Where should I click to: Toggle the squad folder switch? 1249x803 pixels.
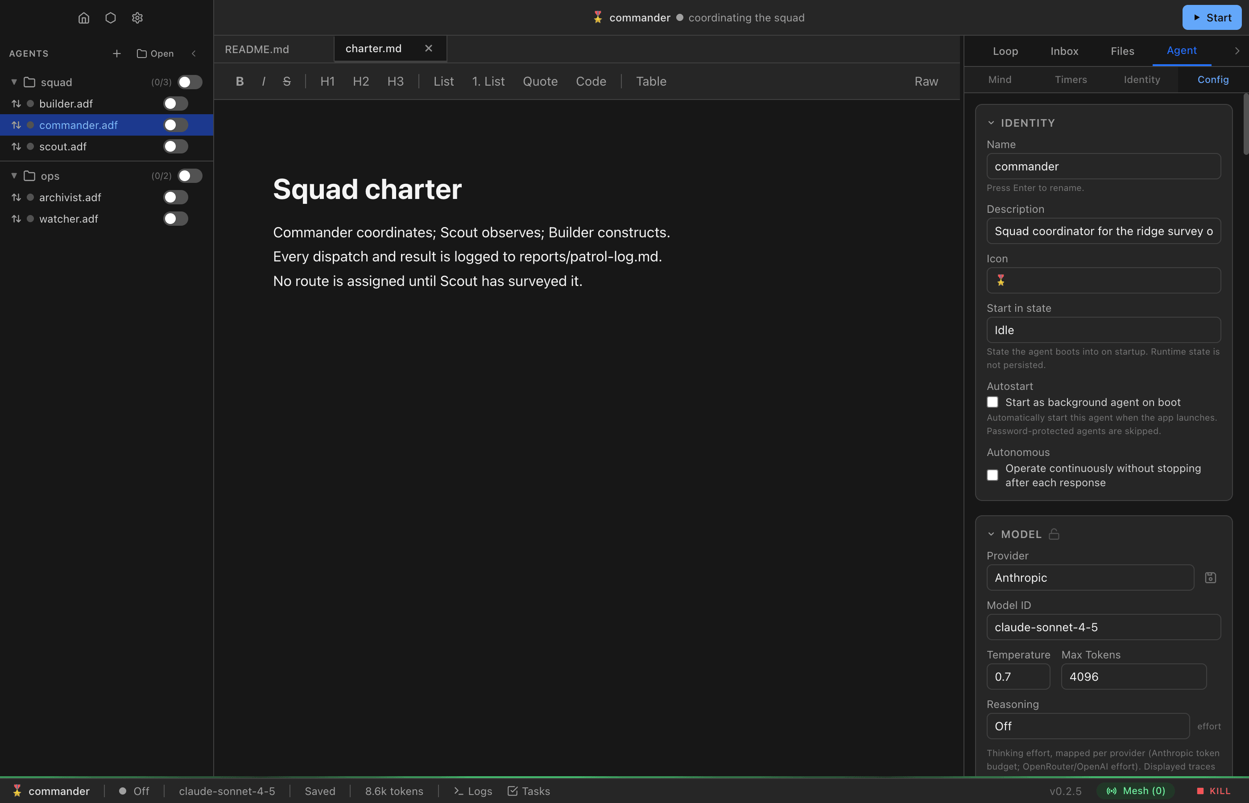pyautogui.click(x=190, y=83)
